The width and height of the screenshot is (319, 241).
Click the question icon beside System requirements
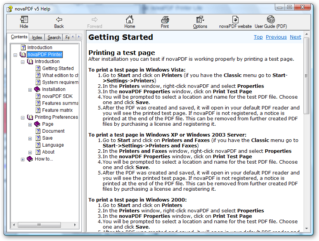38,82
